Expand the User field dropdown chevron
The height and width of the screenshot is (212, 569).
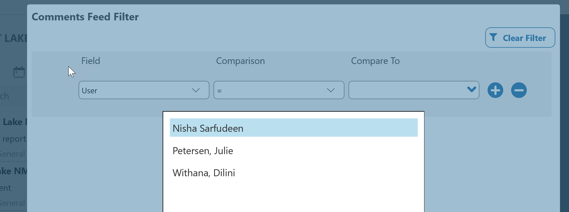click(x=196, y=90)
